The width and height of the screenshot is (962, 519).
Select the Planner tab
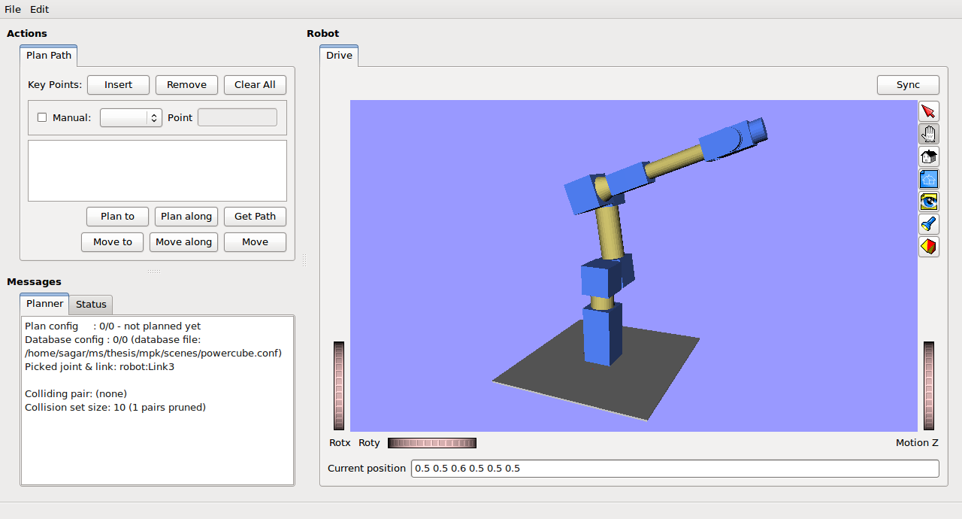(x=45, y=304)
